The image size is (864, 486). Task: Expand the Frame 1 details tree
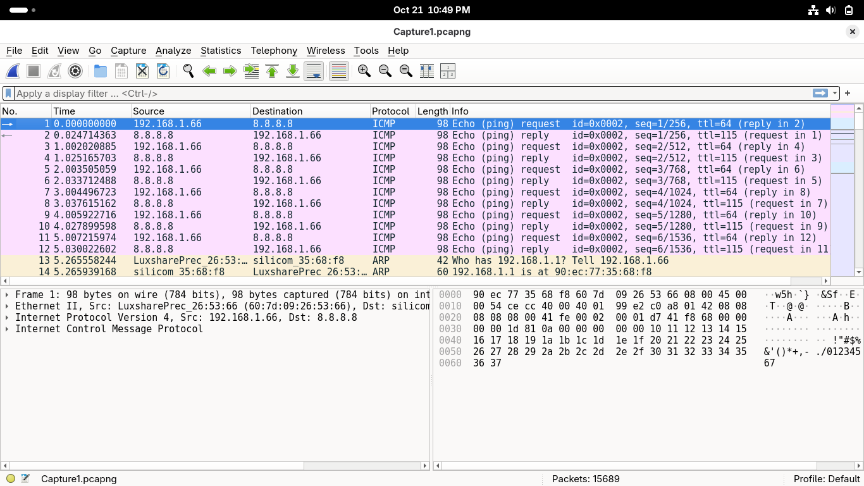(7, 295)
